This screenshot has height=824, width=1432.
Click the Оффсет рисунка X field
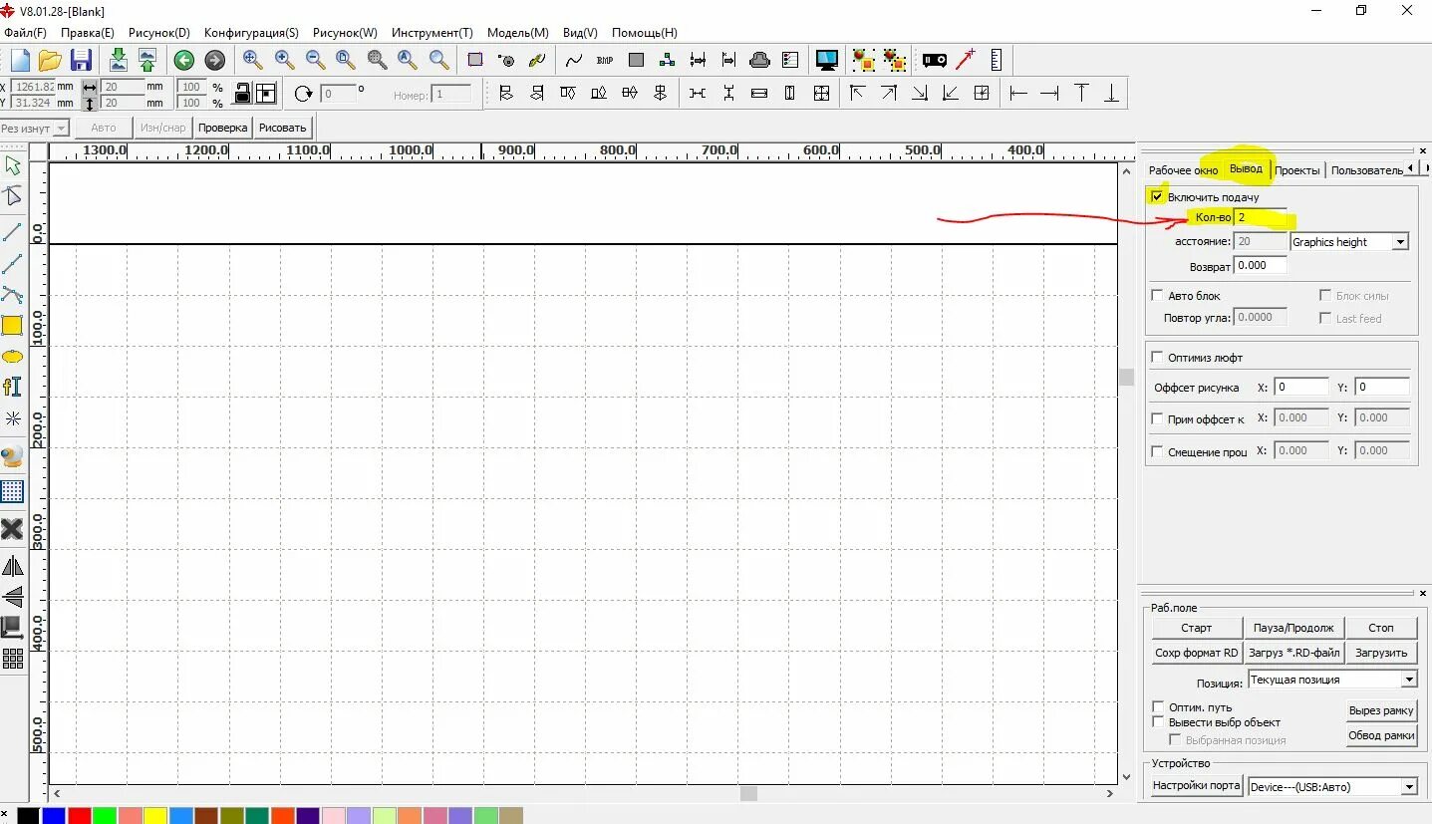click(1301, 387)
